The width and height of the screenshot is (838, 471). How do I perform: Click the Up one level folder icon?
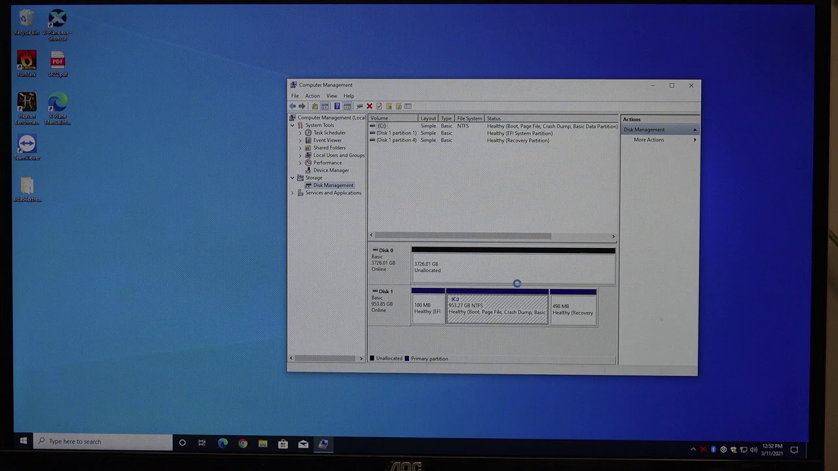click(315, 106)
